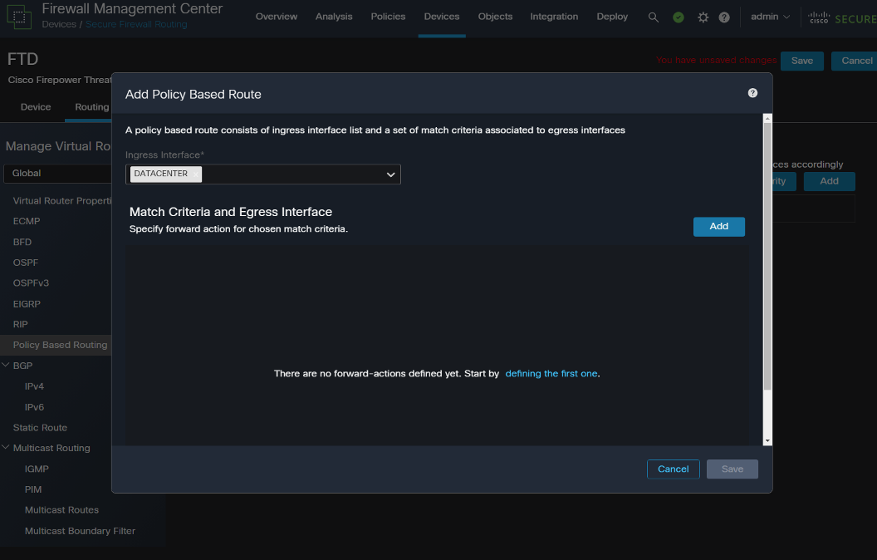Click the page-level Cancel button
This screenshot has width=877, height=560.
855,61
